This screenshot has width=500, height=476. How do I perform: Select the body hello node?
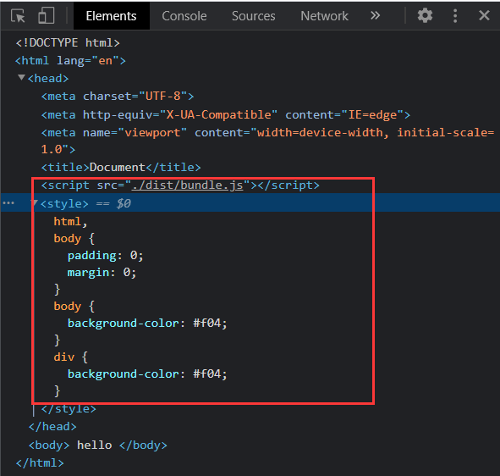98,446
